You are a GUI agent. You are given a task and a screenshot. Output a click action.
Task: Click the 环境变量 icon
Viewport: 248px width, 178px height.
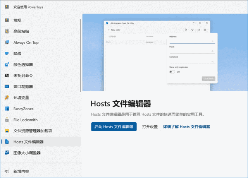(7, 98)
